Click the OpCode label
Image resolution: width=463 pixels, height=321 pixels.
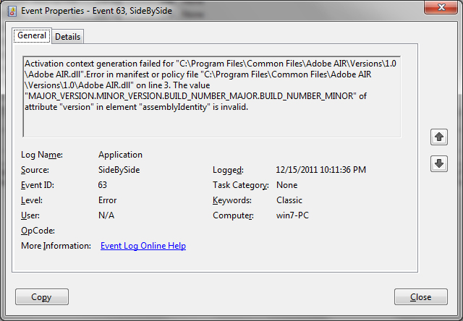click(x=38, y=231)
